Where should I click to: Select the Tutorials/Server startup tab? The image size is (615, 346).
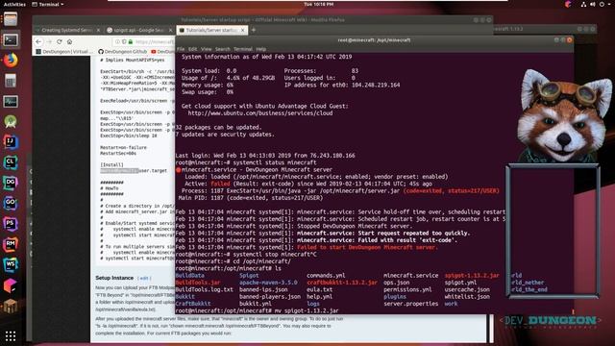[x=212, y=30]
